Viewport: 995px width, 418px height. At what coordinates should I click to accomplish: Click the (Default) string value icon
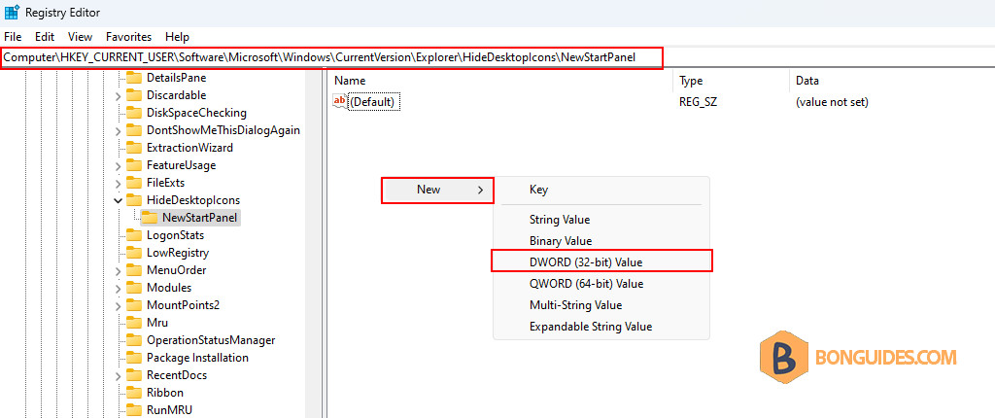coord(340,101)
